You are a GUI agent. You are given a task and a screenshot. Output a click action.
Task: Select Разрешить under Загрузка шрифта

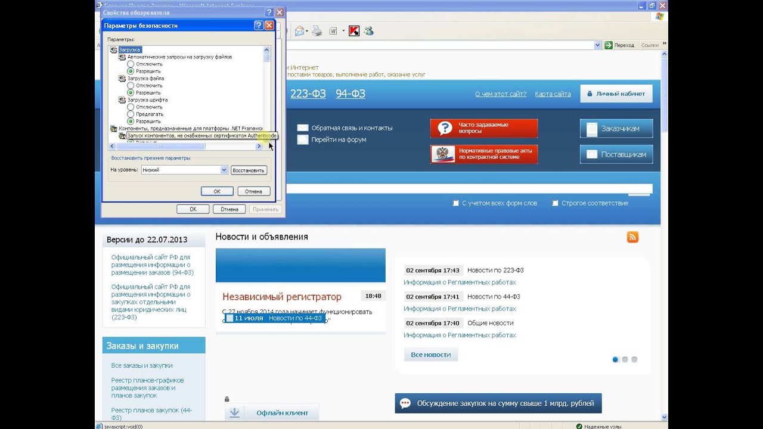[x=131, y=122]
